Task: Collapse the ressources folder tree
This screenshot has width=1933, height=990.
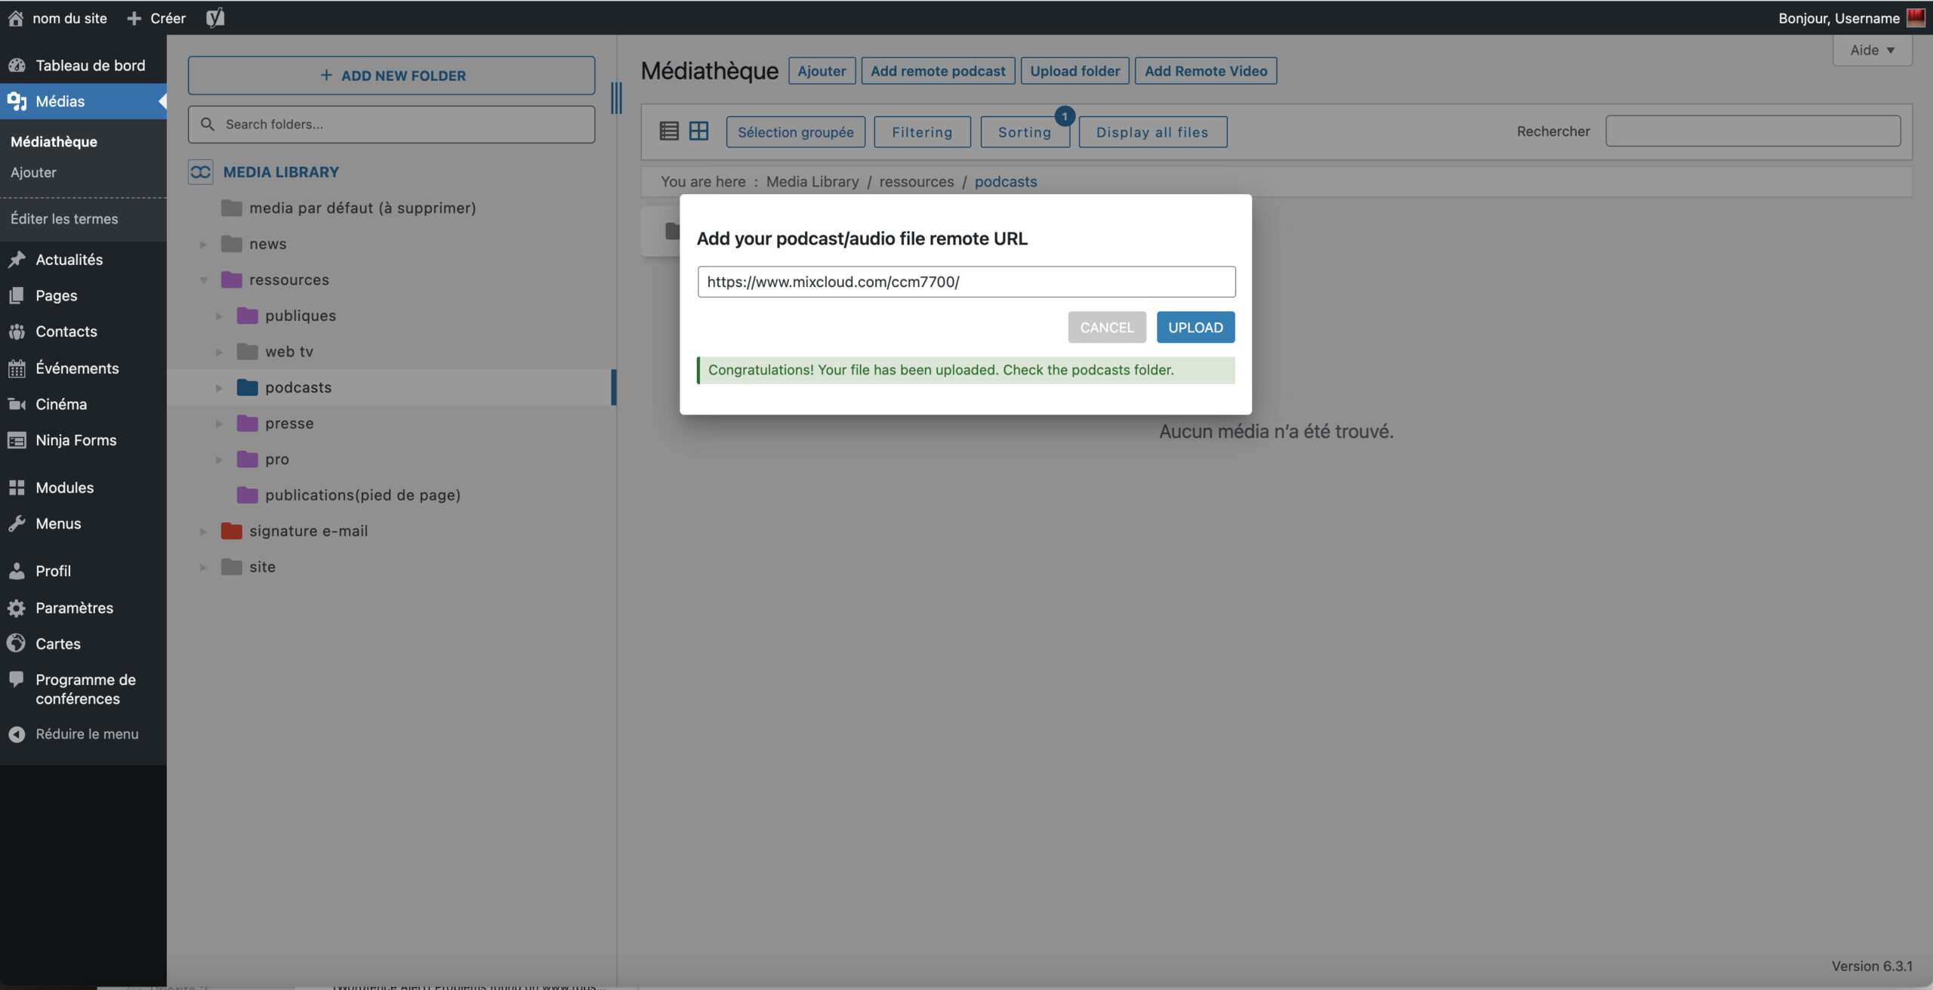Action: pyautogui.click(x=203, y=280)
